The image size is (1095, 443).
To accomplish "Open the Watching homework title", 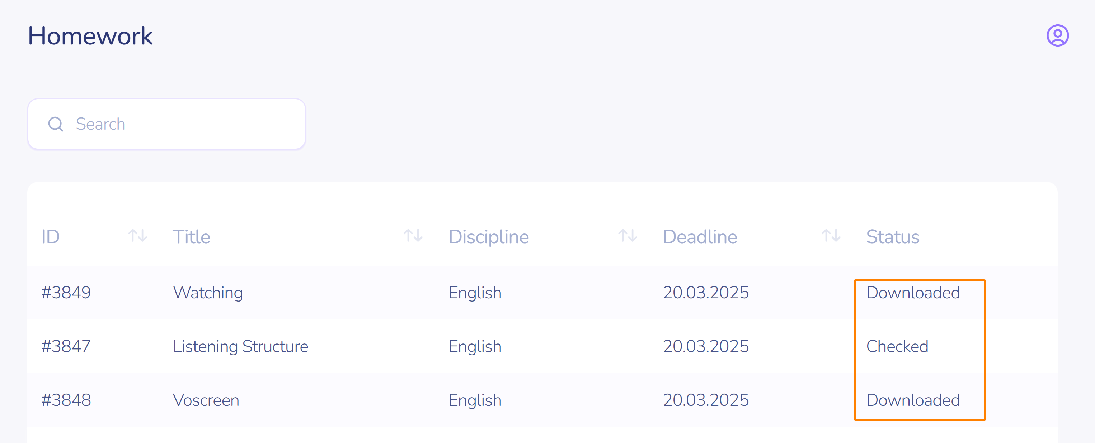I will pos(208,292).
